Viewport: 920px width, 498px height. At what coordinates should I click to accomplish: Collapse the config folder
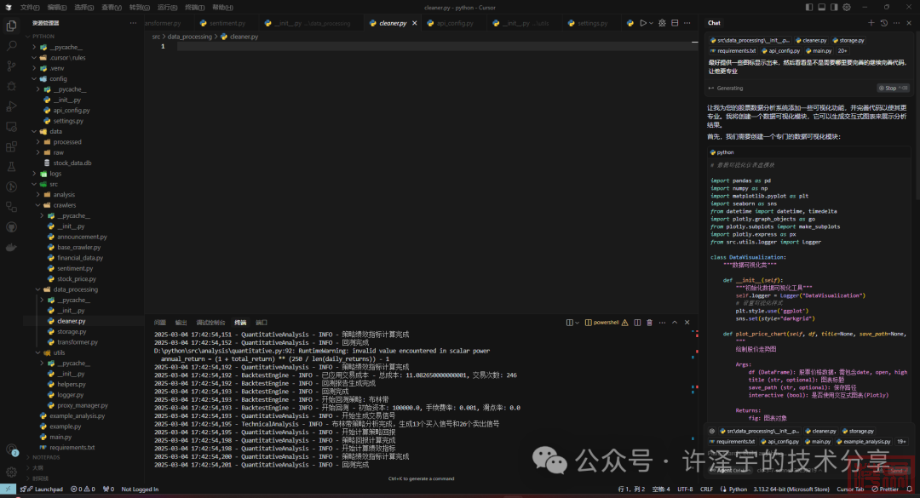[35, 78]
